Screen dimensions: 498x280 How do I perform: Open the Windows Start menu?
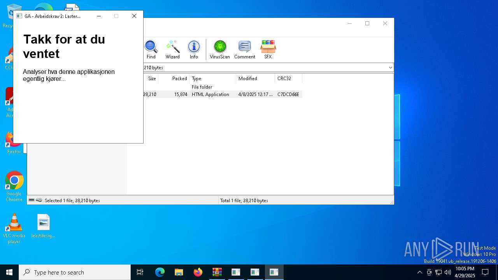(9, 272)
